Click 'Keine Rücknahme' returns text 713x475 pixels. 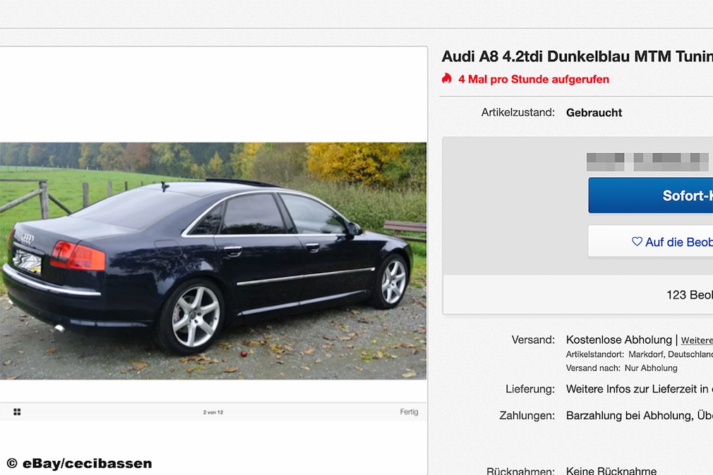coord(611,471)
